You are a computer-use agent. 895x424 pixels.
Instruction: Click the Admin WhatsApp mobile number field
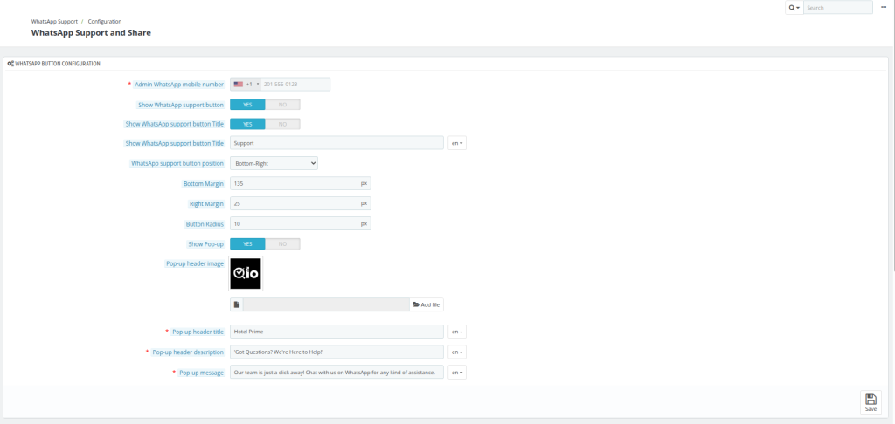tap(295, 85)
